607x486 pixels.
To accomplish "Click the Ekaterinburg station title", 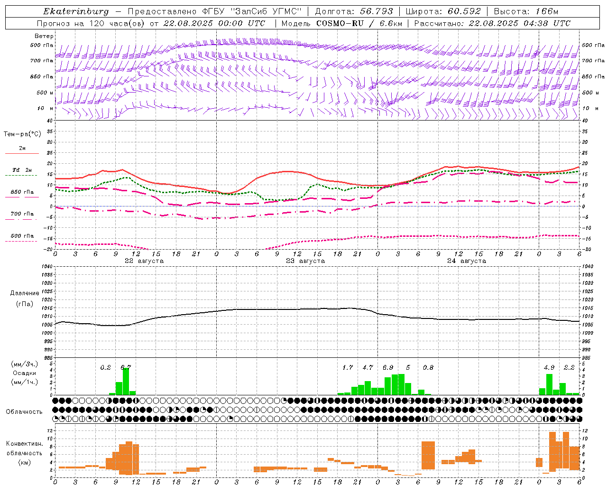I will point(76,11).
